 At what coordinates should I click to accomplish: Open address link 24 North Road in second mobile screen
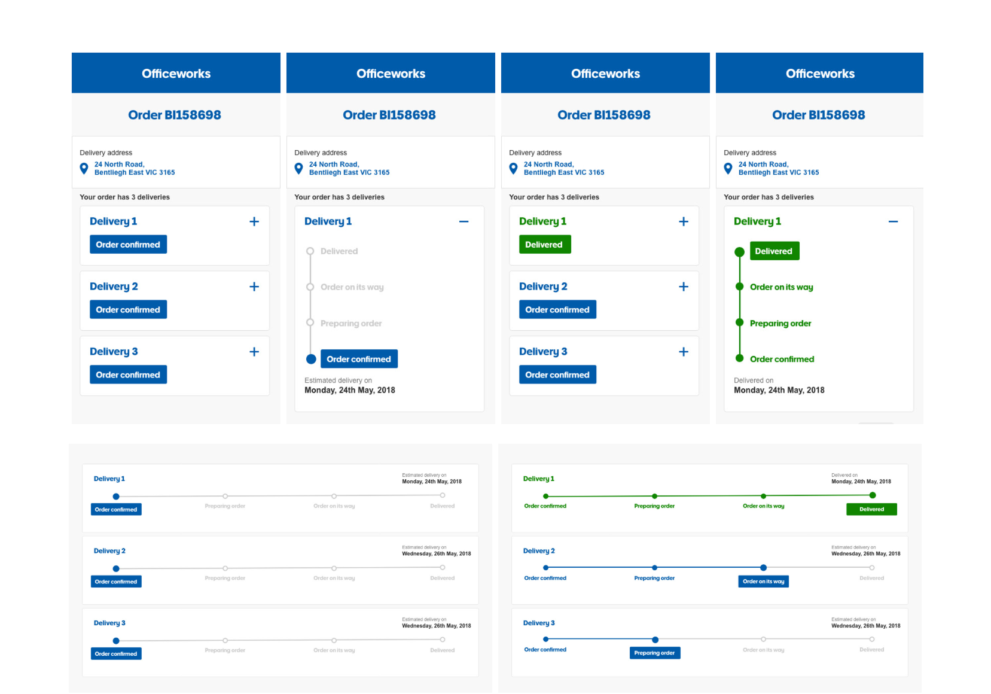[349, 168]
